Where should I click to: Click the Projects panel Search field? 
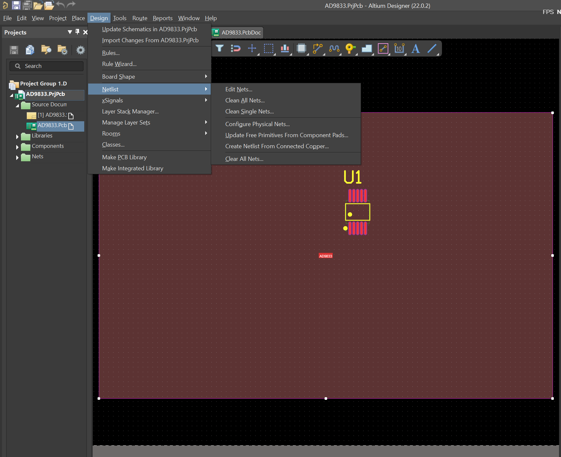click(47, 66)
